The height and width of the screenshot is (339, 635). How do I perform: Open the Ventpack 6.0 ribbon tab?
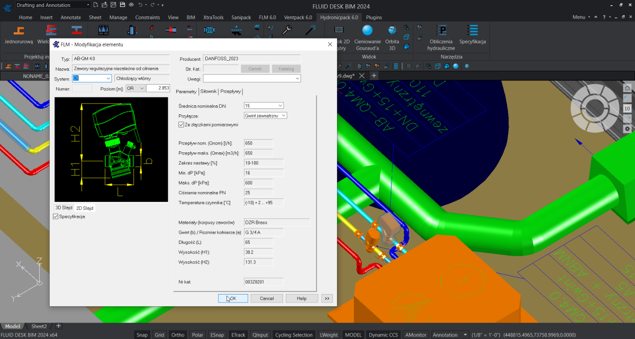pyautogui.click(x=298, y=17)
